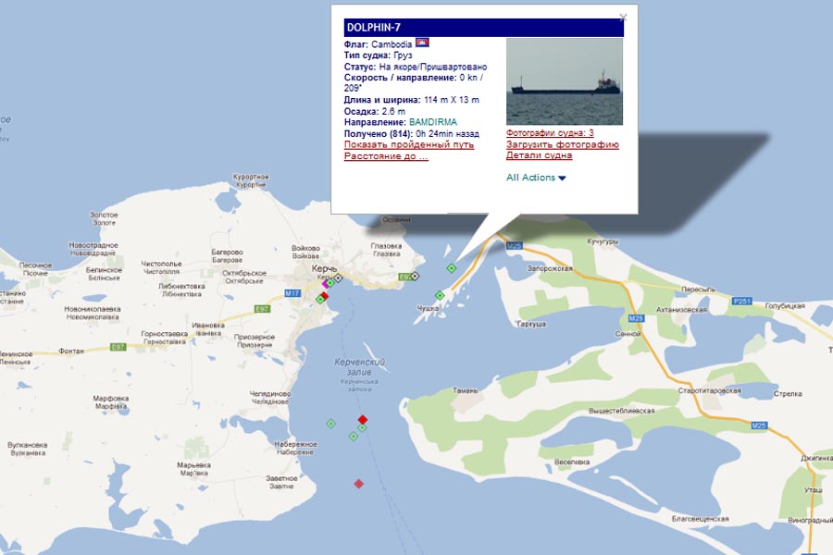Select the bright red ship marker in Керченский залив
Image resolution: width=833 pixels, height=555 pixels.
coord(363,419)
